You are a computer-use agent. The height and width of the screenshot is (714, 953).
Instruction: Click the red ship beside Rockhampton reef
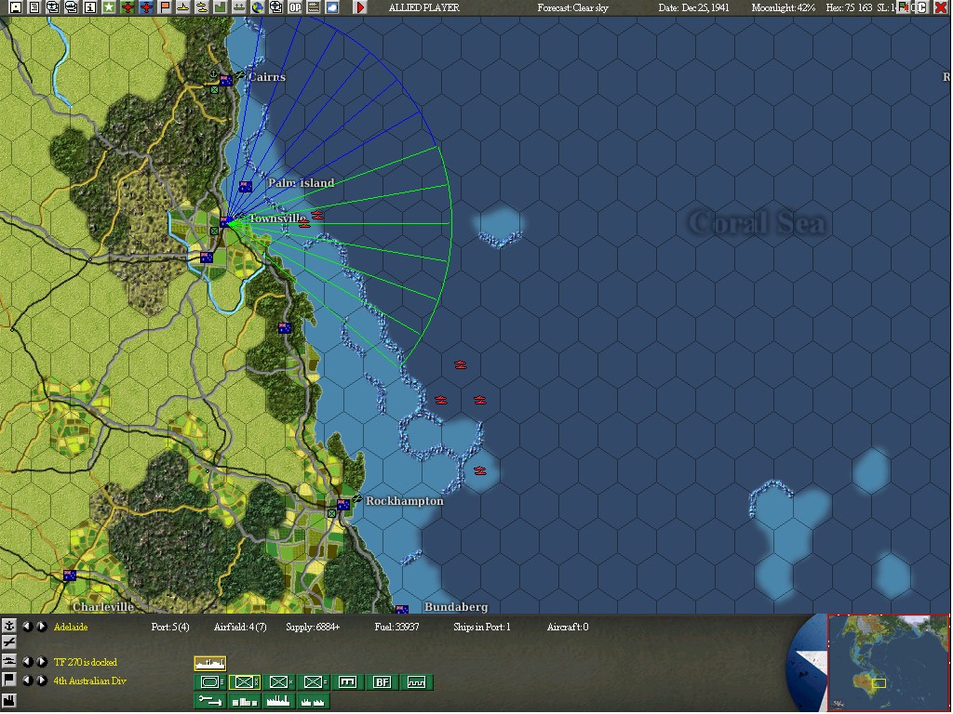click(480, 470)
